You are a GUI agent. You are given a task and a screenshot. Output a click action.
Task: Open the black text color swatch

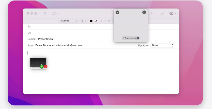click(x=91, y=21)
